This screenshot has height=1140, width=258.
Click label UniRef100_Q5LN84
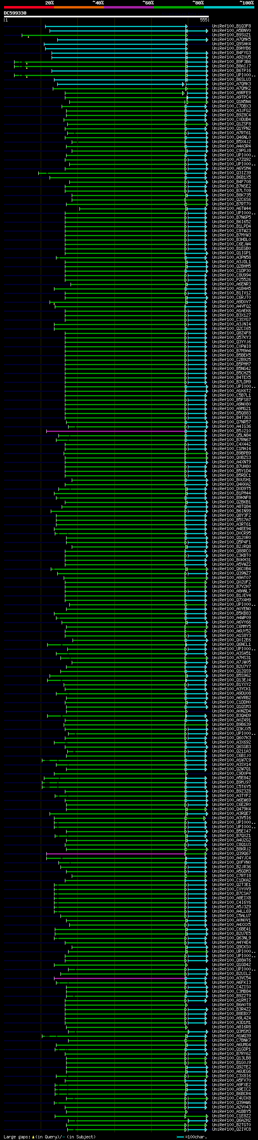231,436
